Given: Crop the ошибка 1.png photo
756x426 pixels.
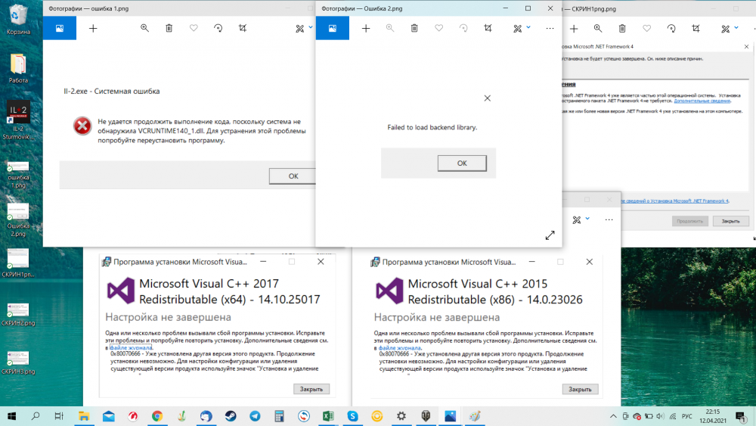Looking at the screenshot, I should tap(243, 29).
